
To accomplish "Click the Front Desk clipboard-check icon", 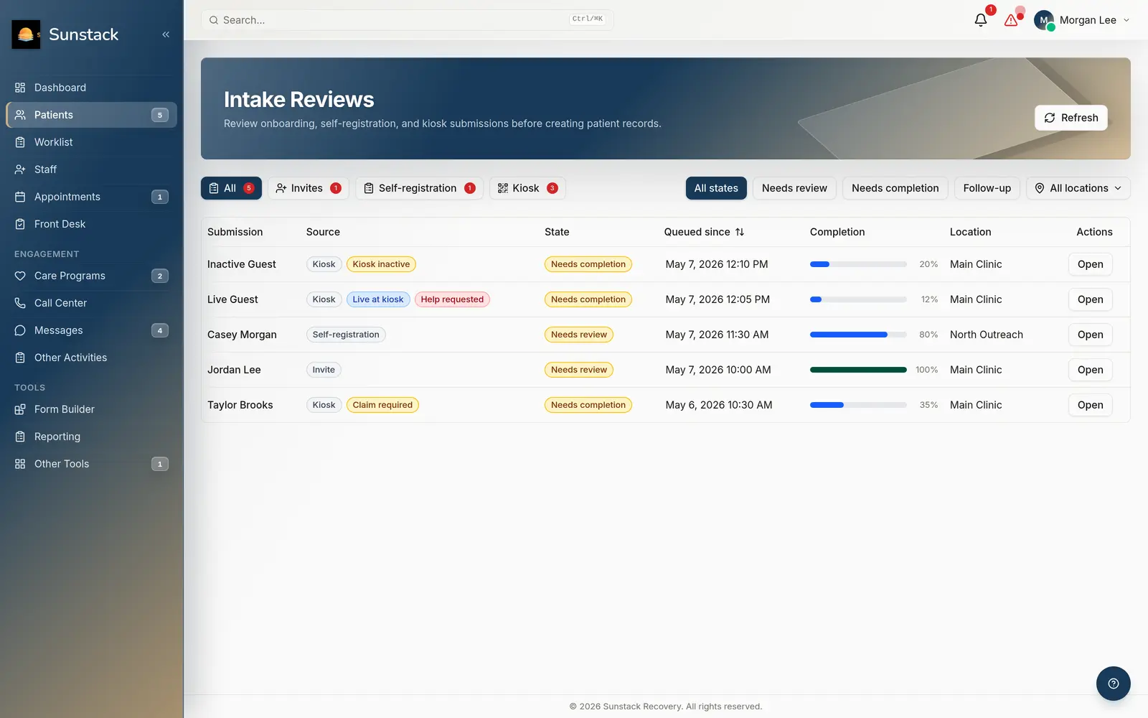I will 20,224.
